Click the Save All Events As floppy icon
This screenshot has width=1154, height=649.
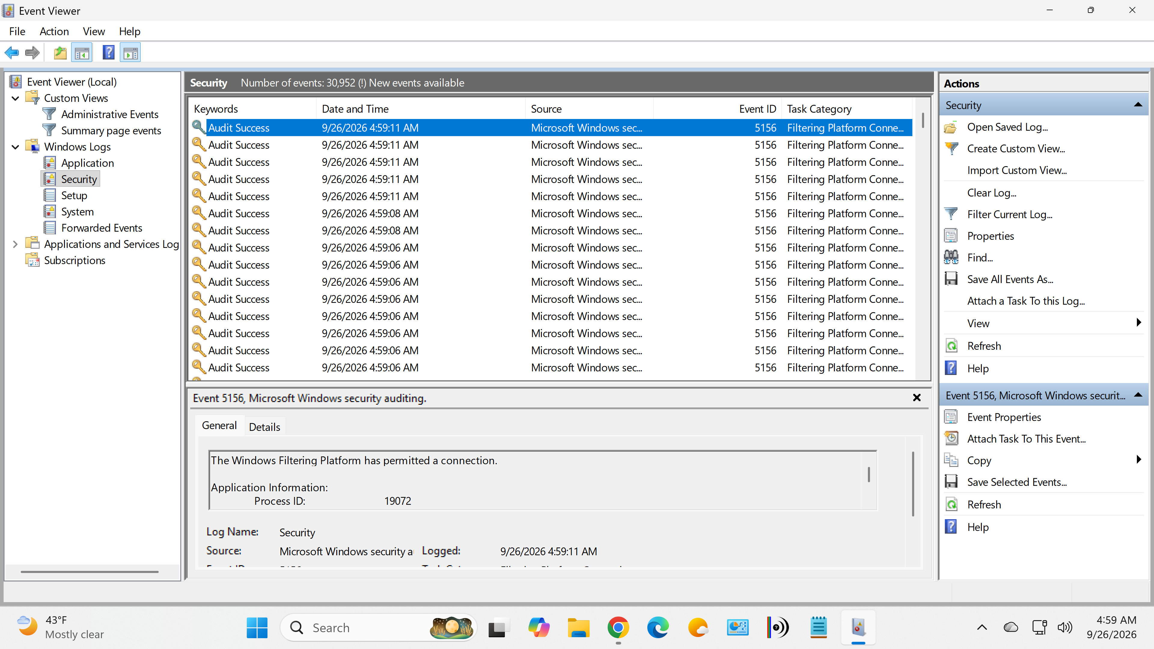coord(951,279)
